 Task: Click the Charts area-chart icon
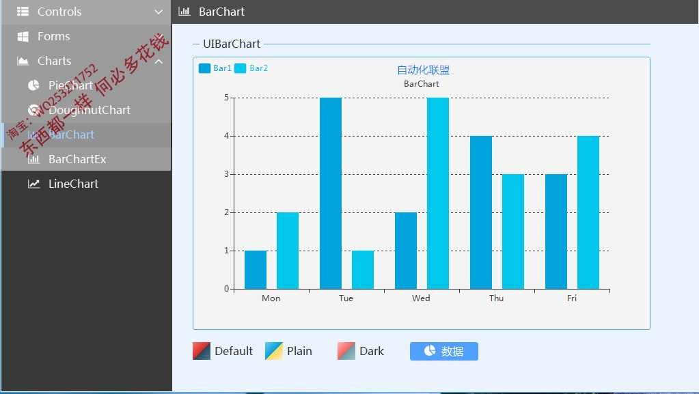click(23, 61)
